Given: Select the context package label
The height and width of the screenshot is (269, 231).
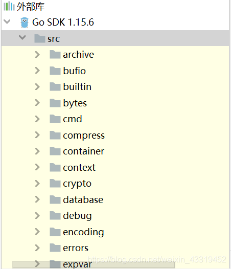Looking at the screenshot, I should [x=79, y=167].
